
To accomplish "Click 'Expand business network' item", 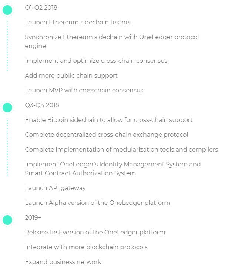I will pyautogui.click(x=63, y=262).
